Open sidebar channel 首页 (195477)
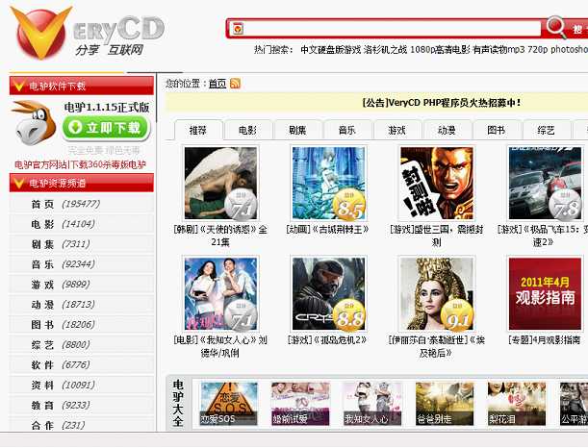Screen dimensions: 588x448 [x=82, y=204]
